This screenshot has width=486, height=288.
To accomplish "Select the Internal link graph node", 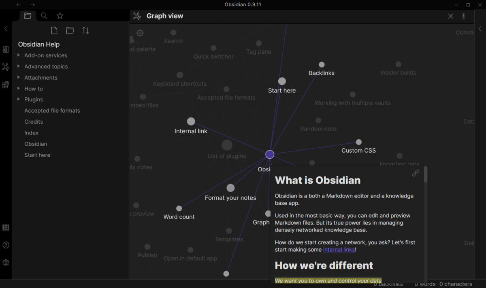I will [191, 121].
